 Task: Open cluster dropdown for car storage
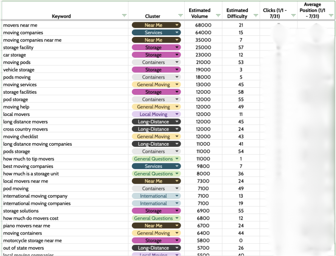point(177,55)
